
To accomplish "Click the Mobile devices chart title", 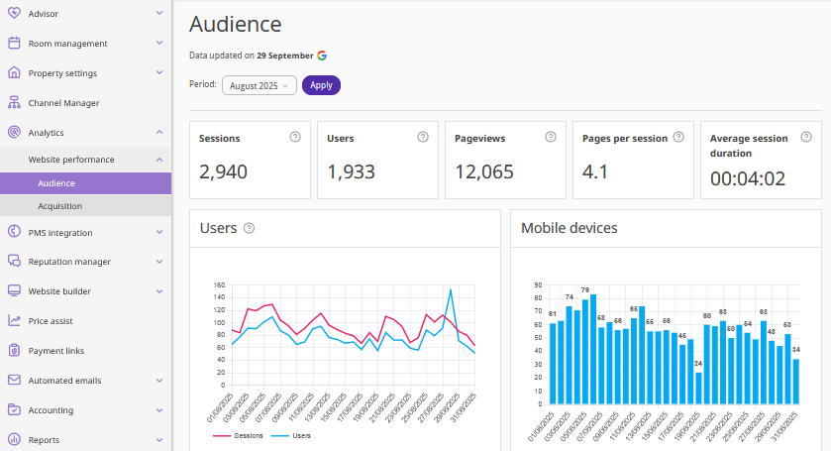I will click(570, 228).
